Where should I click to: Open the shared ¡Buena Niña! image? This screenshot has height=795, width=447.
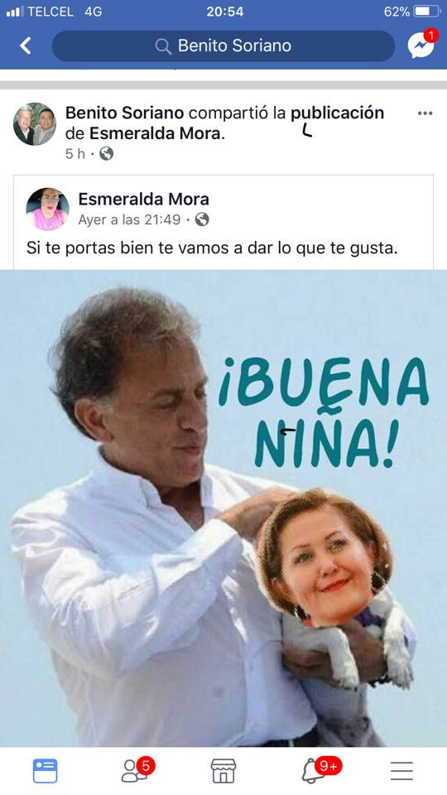(223, 508)
